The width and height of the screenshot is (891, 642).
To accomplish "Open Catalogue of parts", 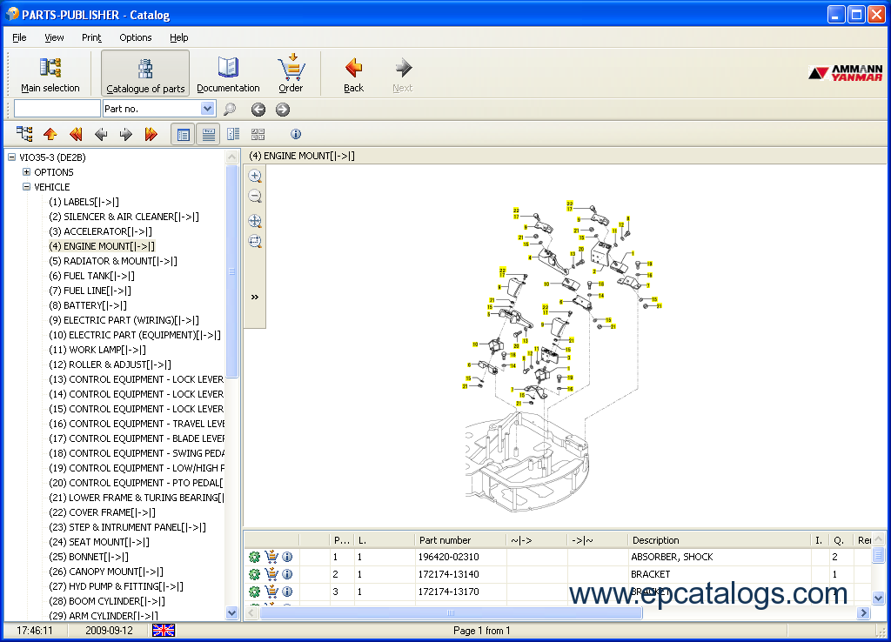I will point(145,74).
